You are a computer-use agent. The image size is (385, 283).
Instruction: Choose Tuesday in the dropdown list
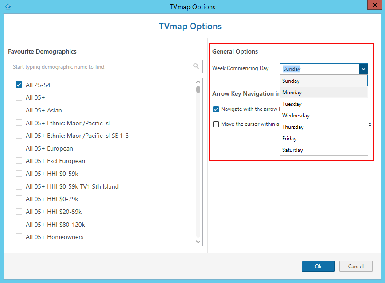click(323, 104)
